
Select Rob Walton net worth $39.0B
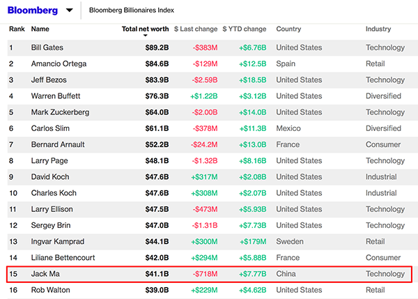[157, 290]
